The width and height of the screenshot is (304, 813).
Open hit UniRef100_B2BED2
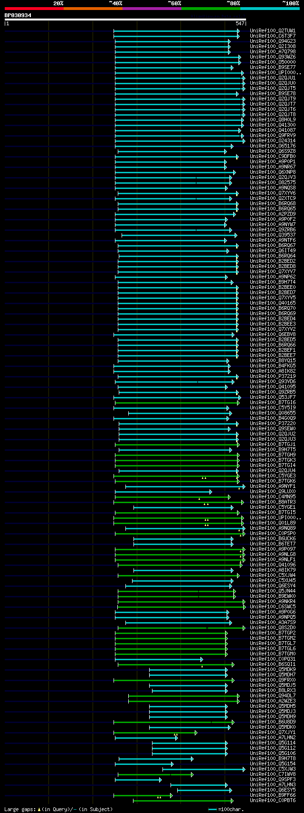tap(273, 261)
